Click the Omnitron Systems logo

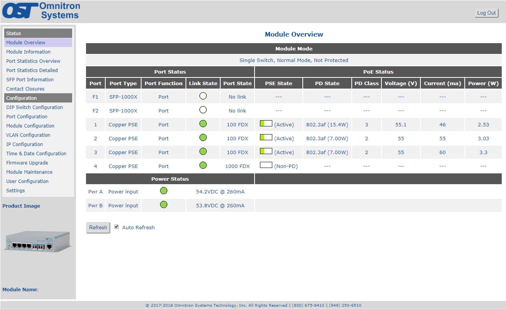[x=41, y=11]
